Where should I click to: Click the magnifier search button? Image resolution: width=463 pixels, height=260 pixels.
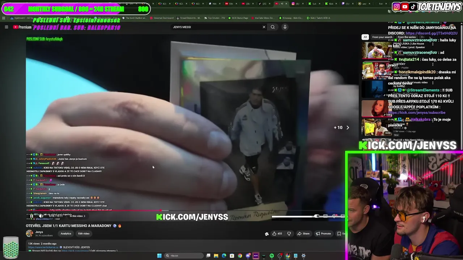(273, 27)
